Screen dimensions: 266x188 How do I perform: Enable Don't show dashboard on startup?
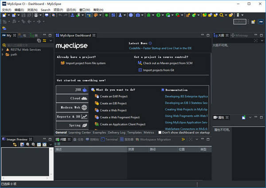[160, 133]
